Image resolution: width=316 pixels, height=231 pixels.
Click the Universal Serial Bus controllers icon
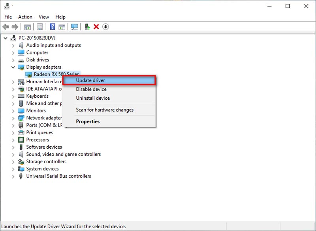pos(21,176)
